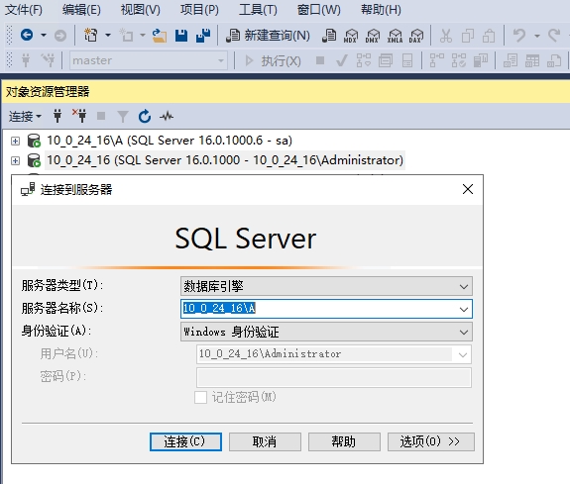Click the MDX query icon

351,36
